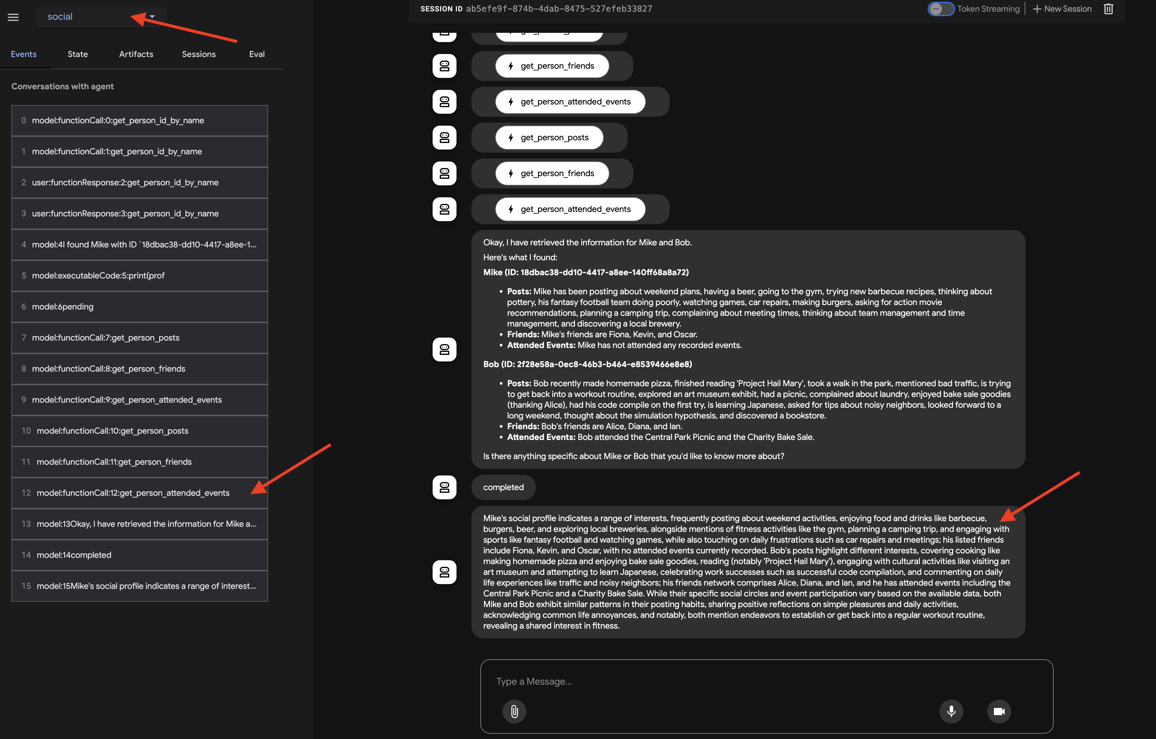
Task: Open the Eval tab
Action: coord(257,54)
